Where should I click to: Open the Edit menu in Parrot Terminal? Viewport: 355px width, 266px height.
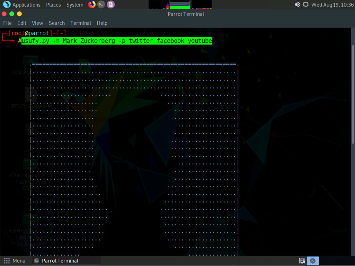tap(22, 23)
